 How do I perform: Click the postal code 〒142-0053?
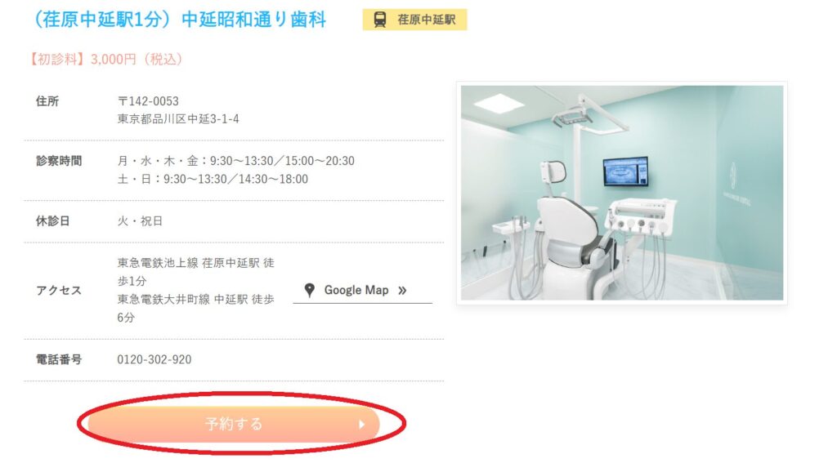[x=148, y=100]
